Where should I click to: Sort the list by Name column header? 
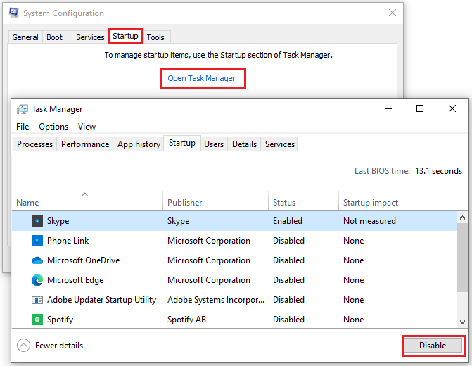pos(28,203)
